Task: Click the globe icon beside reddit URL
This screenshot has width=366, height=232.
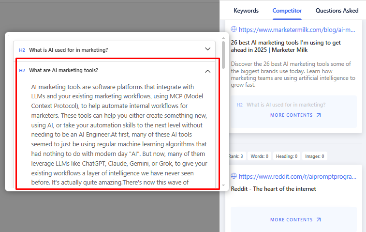Action: point(234,176)
